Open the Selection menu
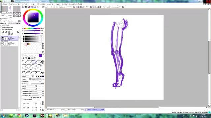 41,4
